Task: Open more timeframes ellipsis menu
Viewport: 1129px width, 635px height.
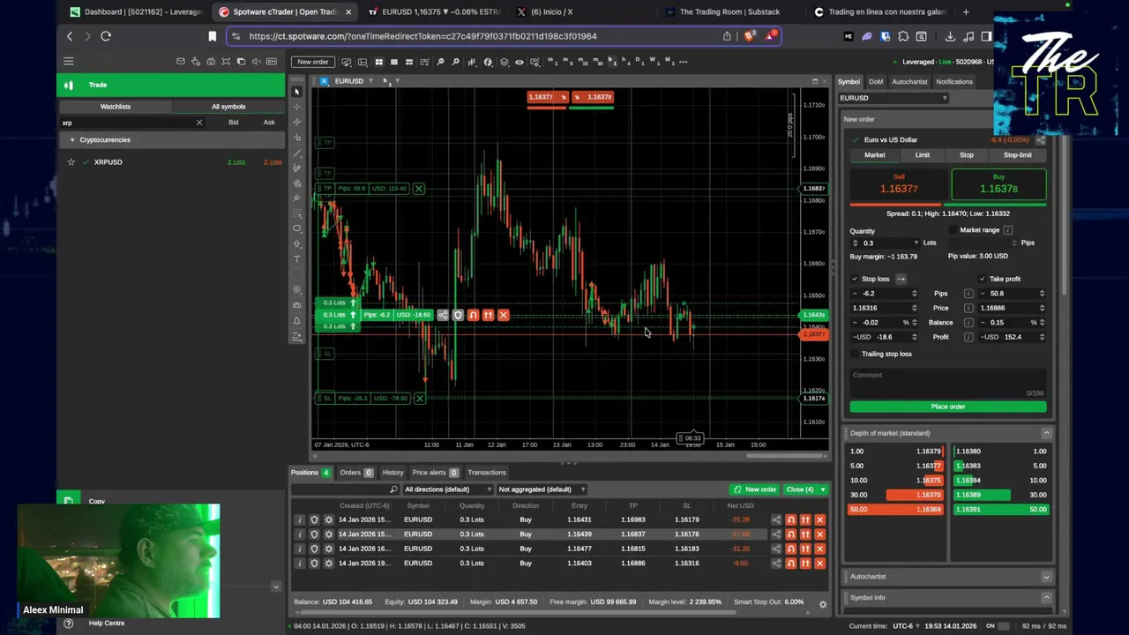Action: tap(684, 62)
